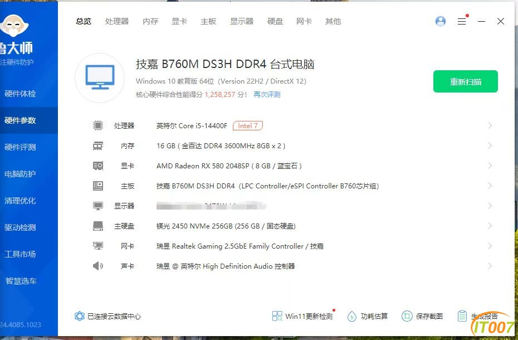
Task: Expand the 内存 row chevron
Action: tap(490, 145)
